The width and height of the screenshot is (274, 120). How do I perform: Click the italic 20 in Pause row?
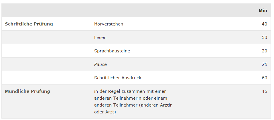click(264, 64)
